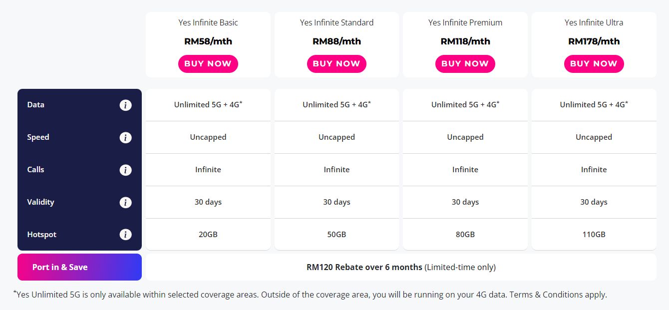This screenshot has height=310, width=669.
Task: Click the Data info icon
Action: [125, 105]
